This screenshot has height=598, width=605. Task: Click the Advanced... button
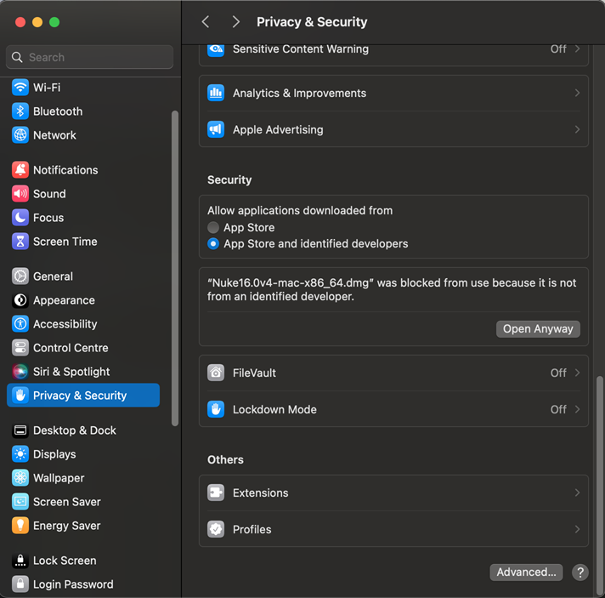[526, 572]
